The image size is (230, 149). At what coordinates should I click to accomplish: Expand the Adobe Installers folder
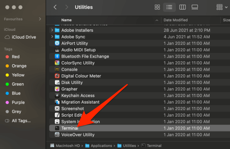(52, 30)
